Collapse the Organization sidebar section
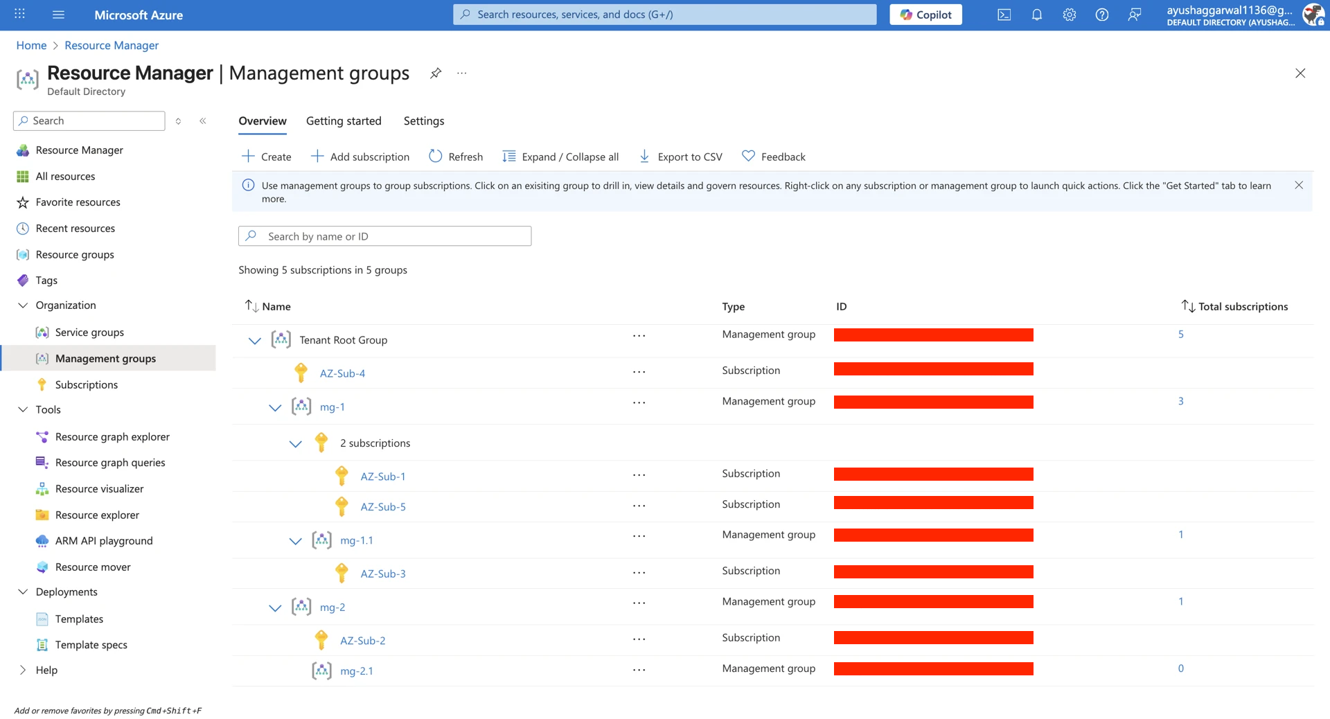 [23, 305]
